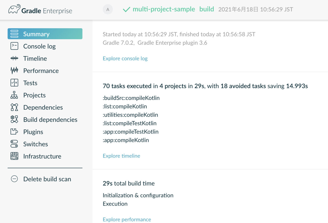Screen dimensions: 328x223
Task: Open the Explore performance link
Action: pyautogui.click(x=127, y=219)
